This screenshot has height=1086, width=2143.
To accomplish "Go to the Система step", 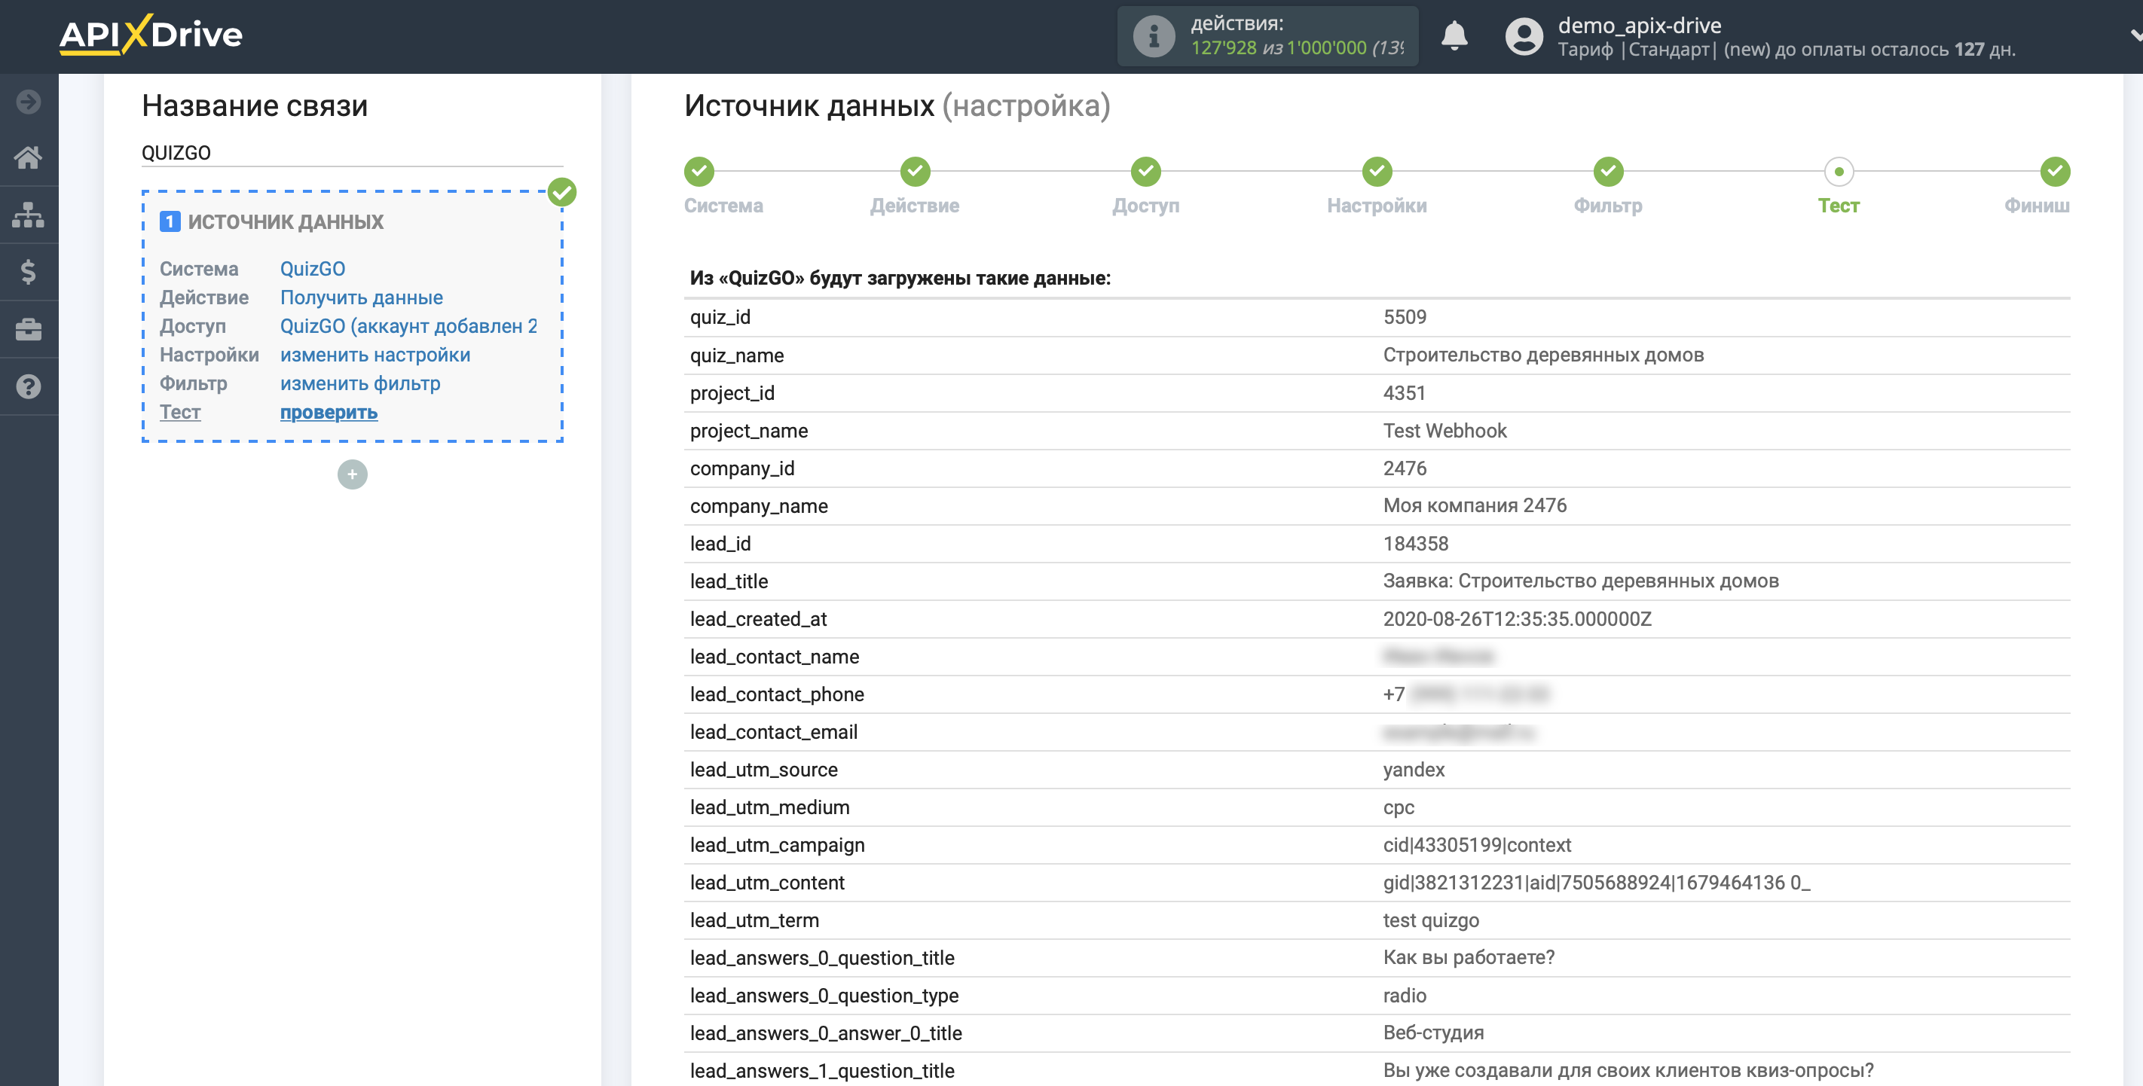I will pos(699,172).
